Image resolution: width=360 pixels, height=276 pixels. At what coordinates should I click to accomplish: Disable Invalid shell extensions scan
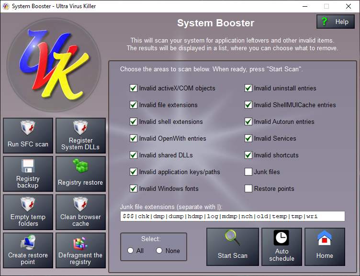point(134,121)
